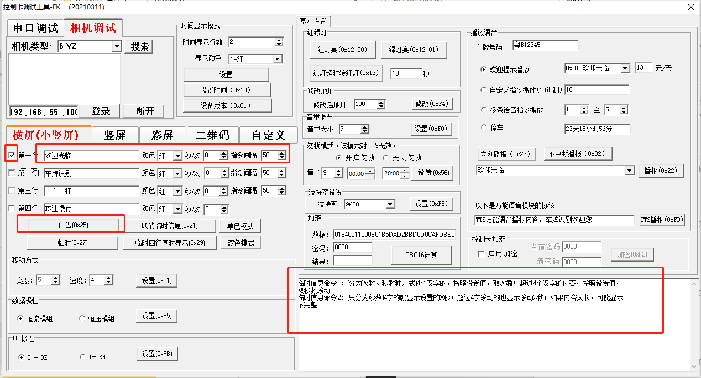701x378 pixels.
Task: Click the 双色模式 button
Action: (x=240, y=243)
